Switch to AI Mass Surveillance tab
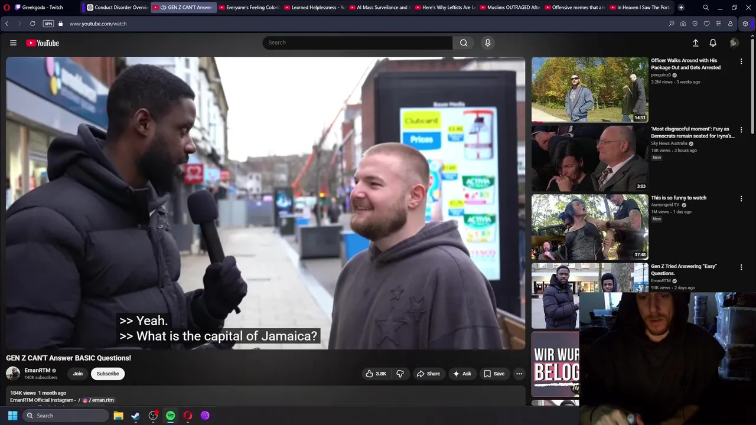Viewport: 756px width, 425px height. 379,8
